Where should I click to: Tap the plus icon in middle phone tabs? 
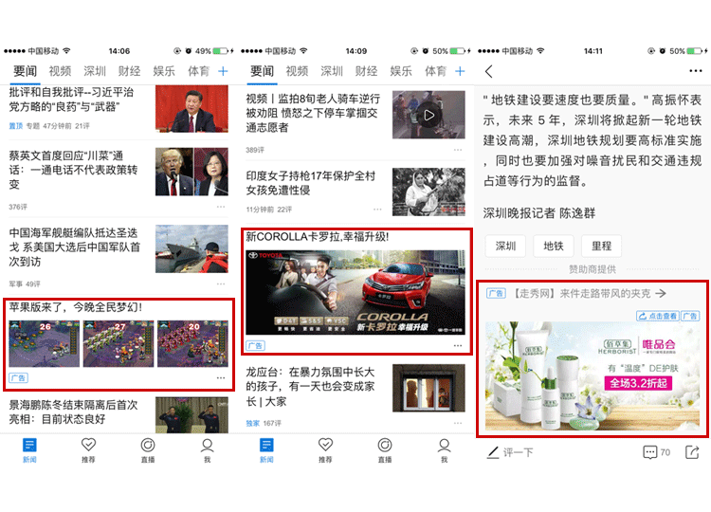click(460, 71)
